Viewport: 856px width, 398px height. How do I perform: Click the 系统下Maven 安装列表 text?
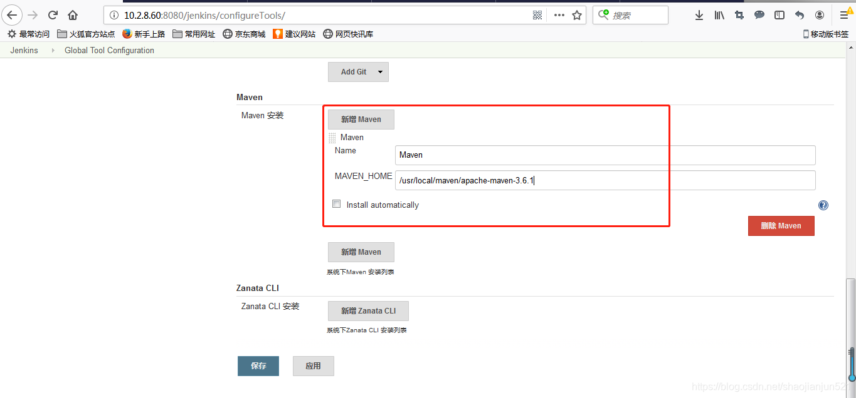361,272
